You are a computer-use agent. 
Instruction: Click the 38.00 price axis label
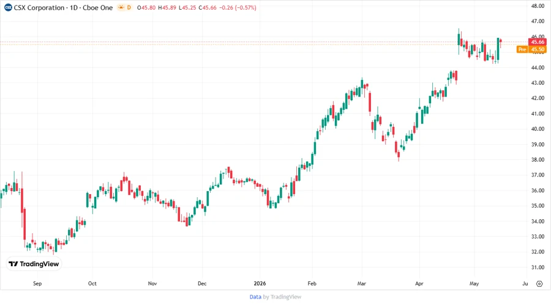(538, 160)
